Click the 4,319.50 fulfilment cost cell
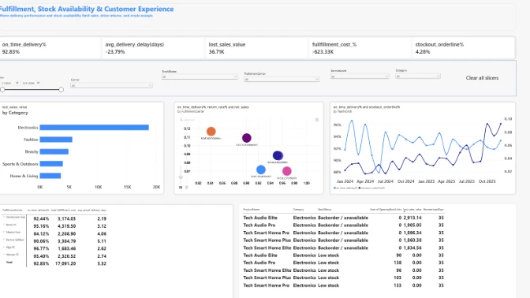 pyautogui.click(x=66, y=226)
